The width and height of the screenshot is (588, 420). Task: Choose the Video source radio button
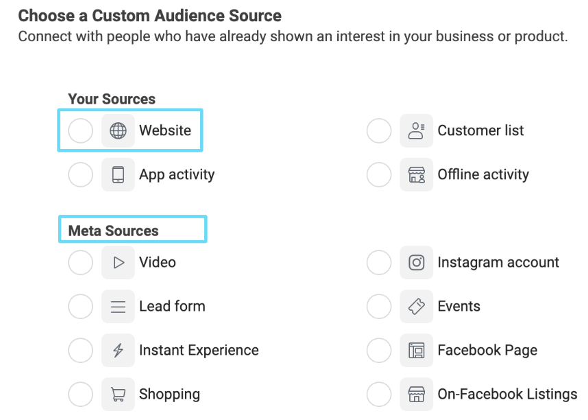point(81,263)
